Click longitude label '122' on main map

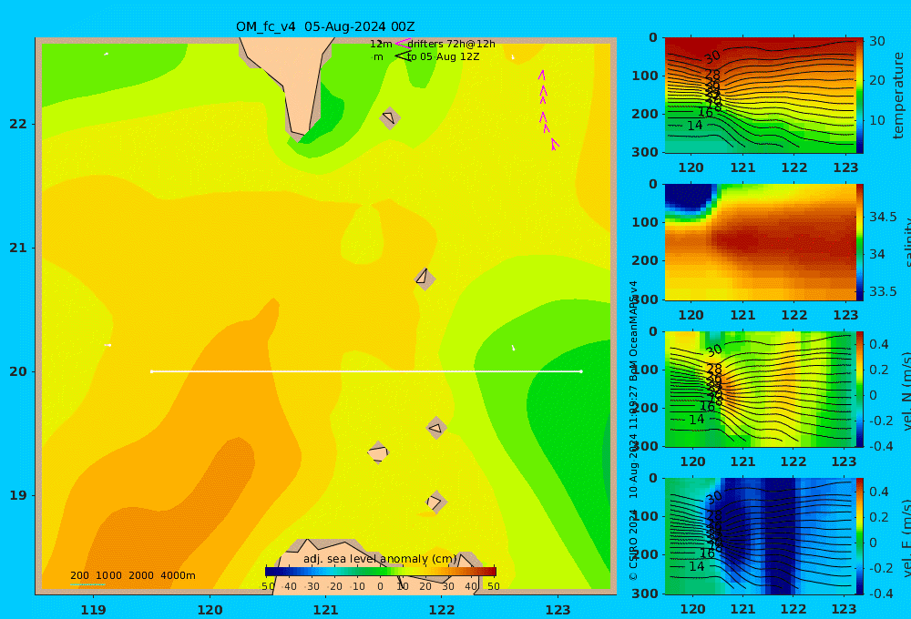[442, 610]
